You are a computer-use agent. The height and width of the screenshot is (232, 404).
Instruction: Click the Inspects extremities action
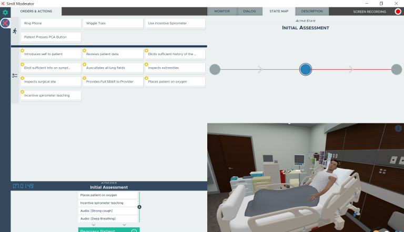(175, 68)
